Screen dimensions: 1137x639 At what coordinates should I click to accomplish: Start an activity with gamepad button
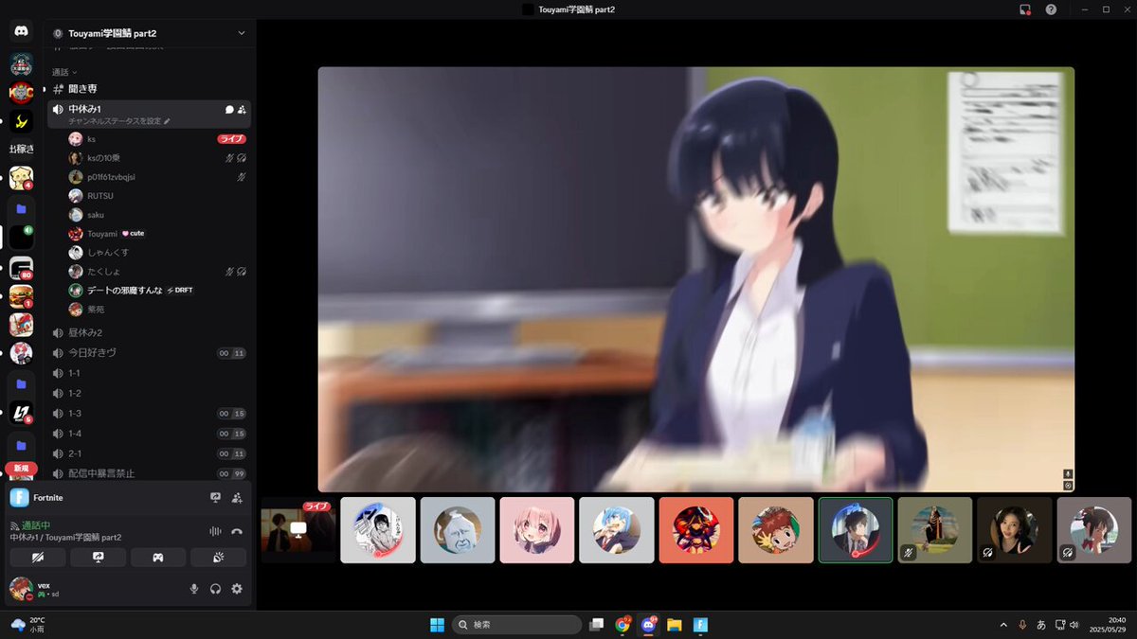[158, 558]
